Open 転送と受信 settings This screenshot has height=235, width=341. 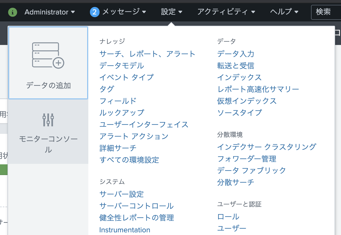pyautogui.click(x=236, y=66)
